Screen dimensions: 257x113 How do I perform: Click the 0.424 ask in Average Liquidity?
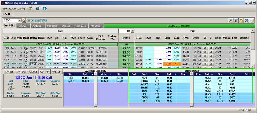pyautogui.click(x=104, y=81)
